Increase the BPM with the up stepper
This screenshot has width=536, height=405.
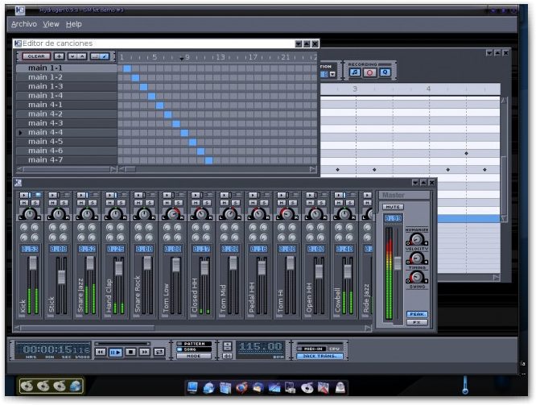point(227,345)
